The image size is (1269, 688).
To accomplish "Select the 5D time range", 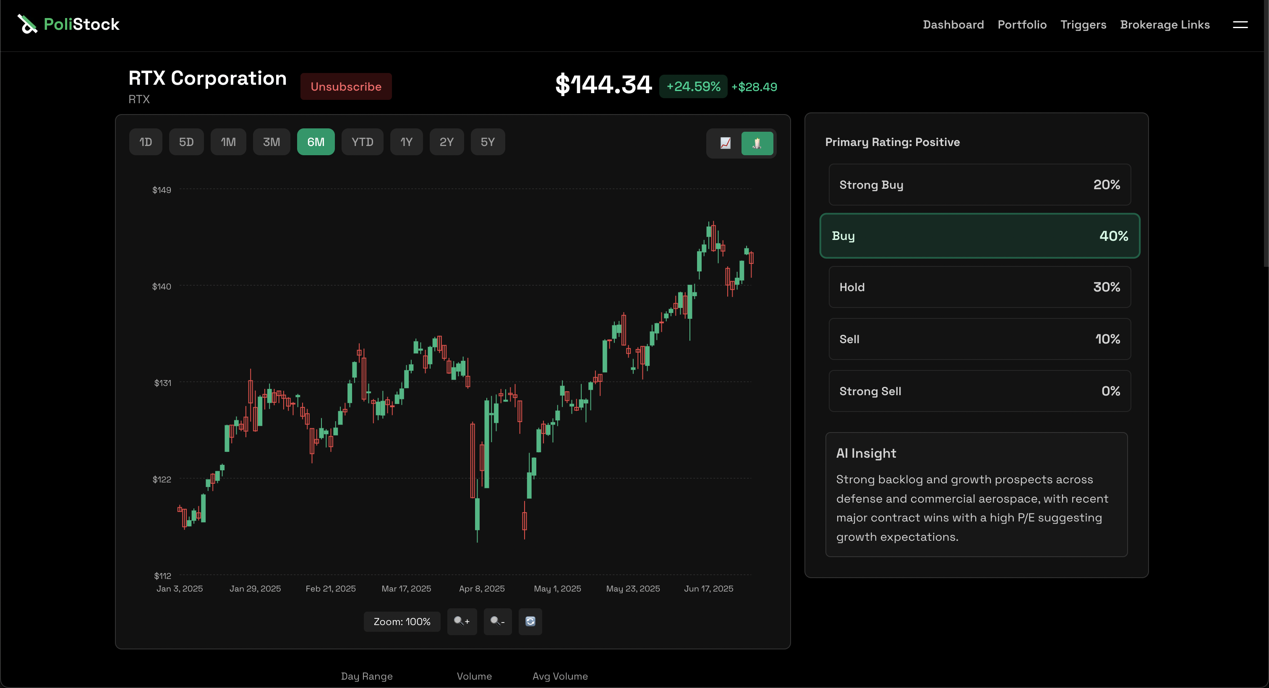I will [186, 142].
